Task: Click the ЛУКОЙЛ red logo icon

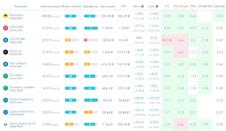Action: point(5,28)
